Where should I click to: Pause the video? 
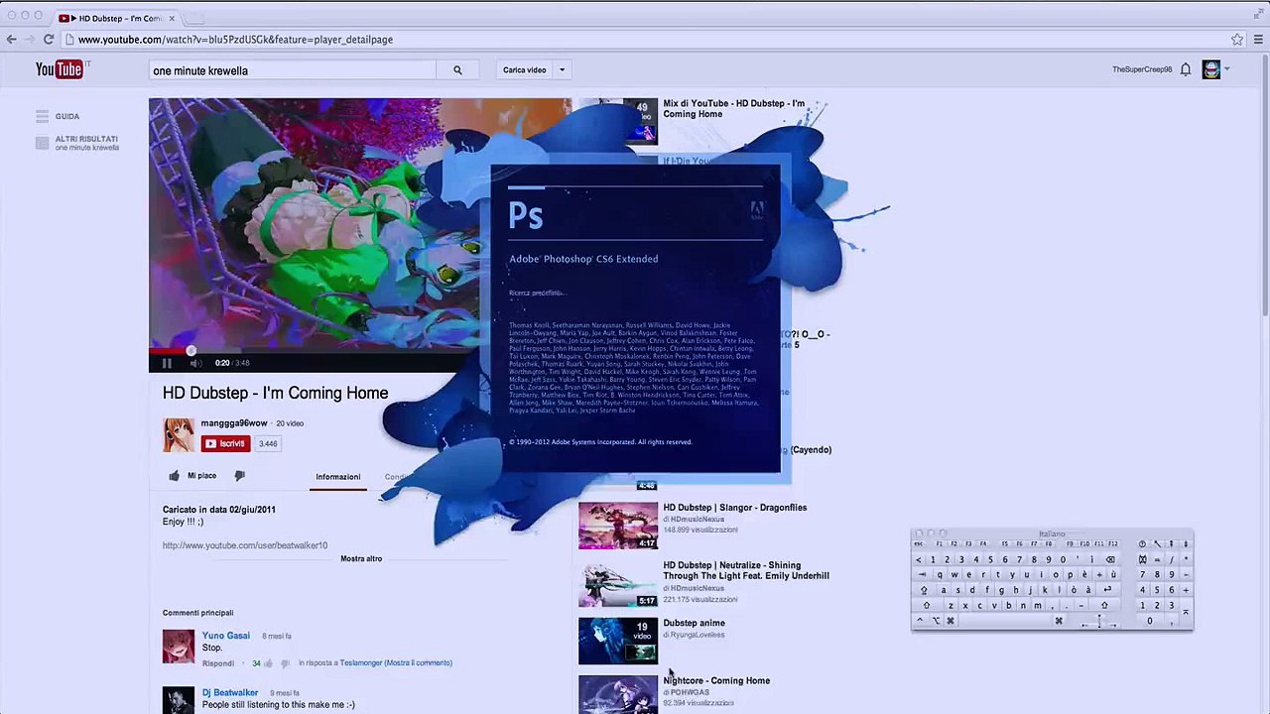coord(167,363)
